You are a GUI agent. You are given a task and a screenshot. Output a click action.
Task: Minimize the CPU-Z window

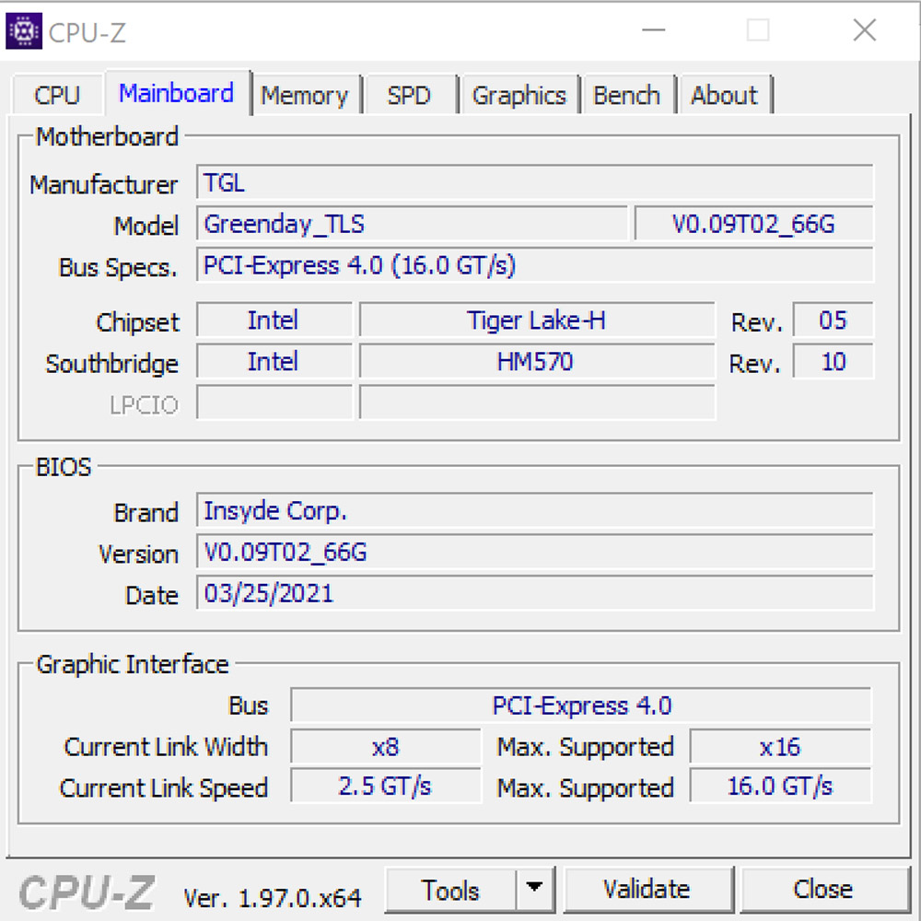click(x=653, y=30)
